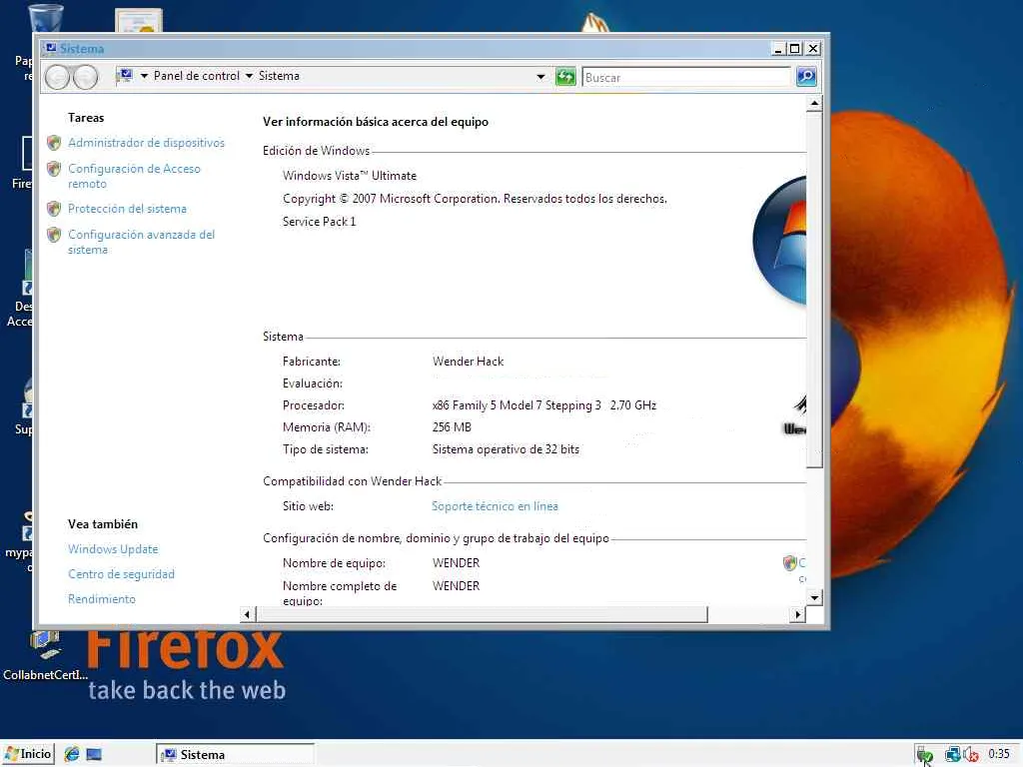The height and width of the screenshot is (767, 1023).
Task: Open Protección del sistema
Action: point(127,209)
